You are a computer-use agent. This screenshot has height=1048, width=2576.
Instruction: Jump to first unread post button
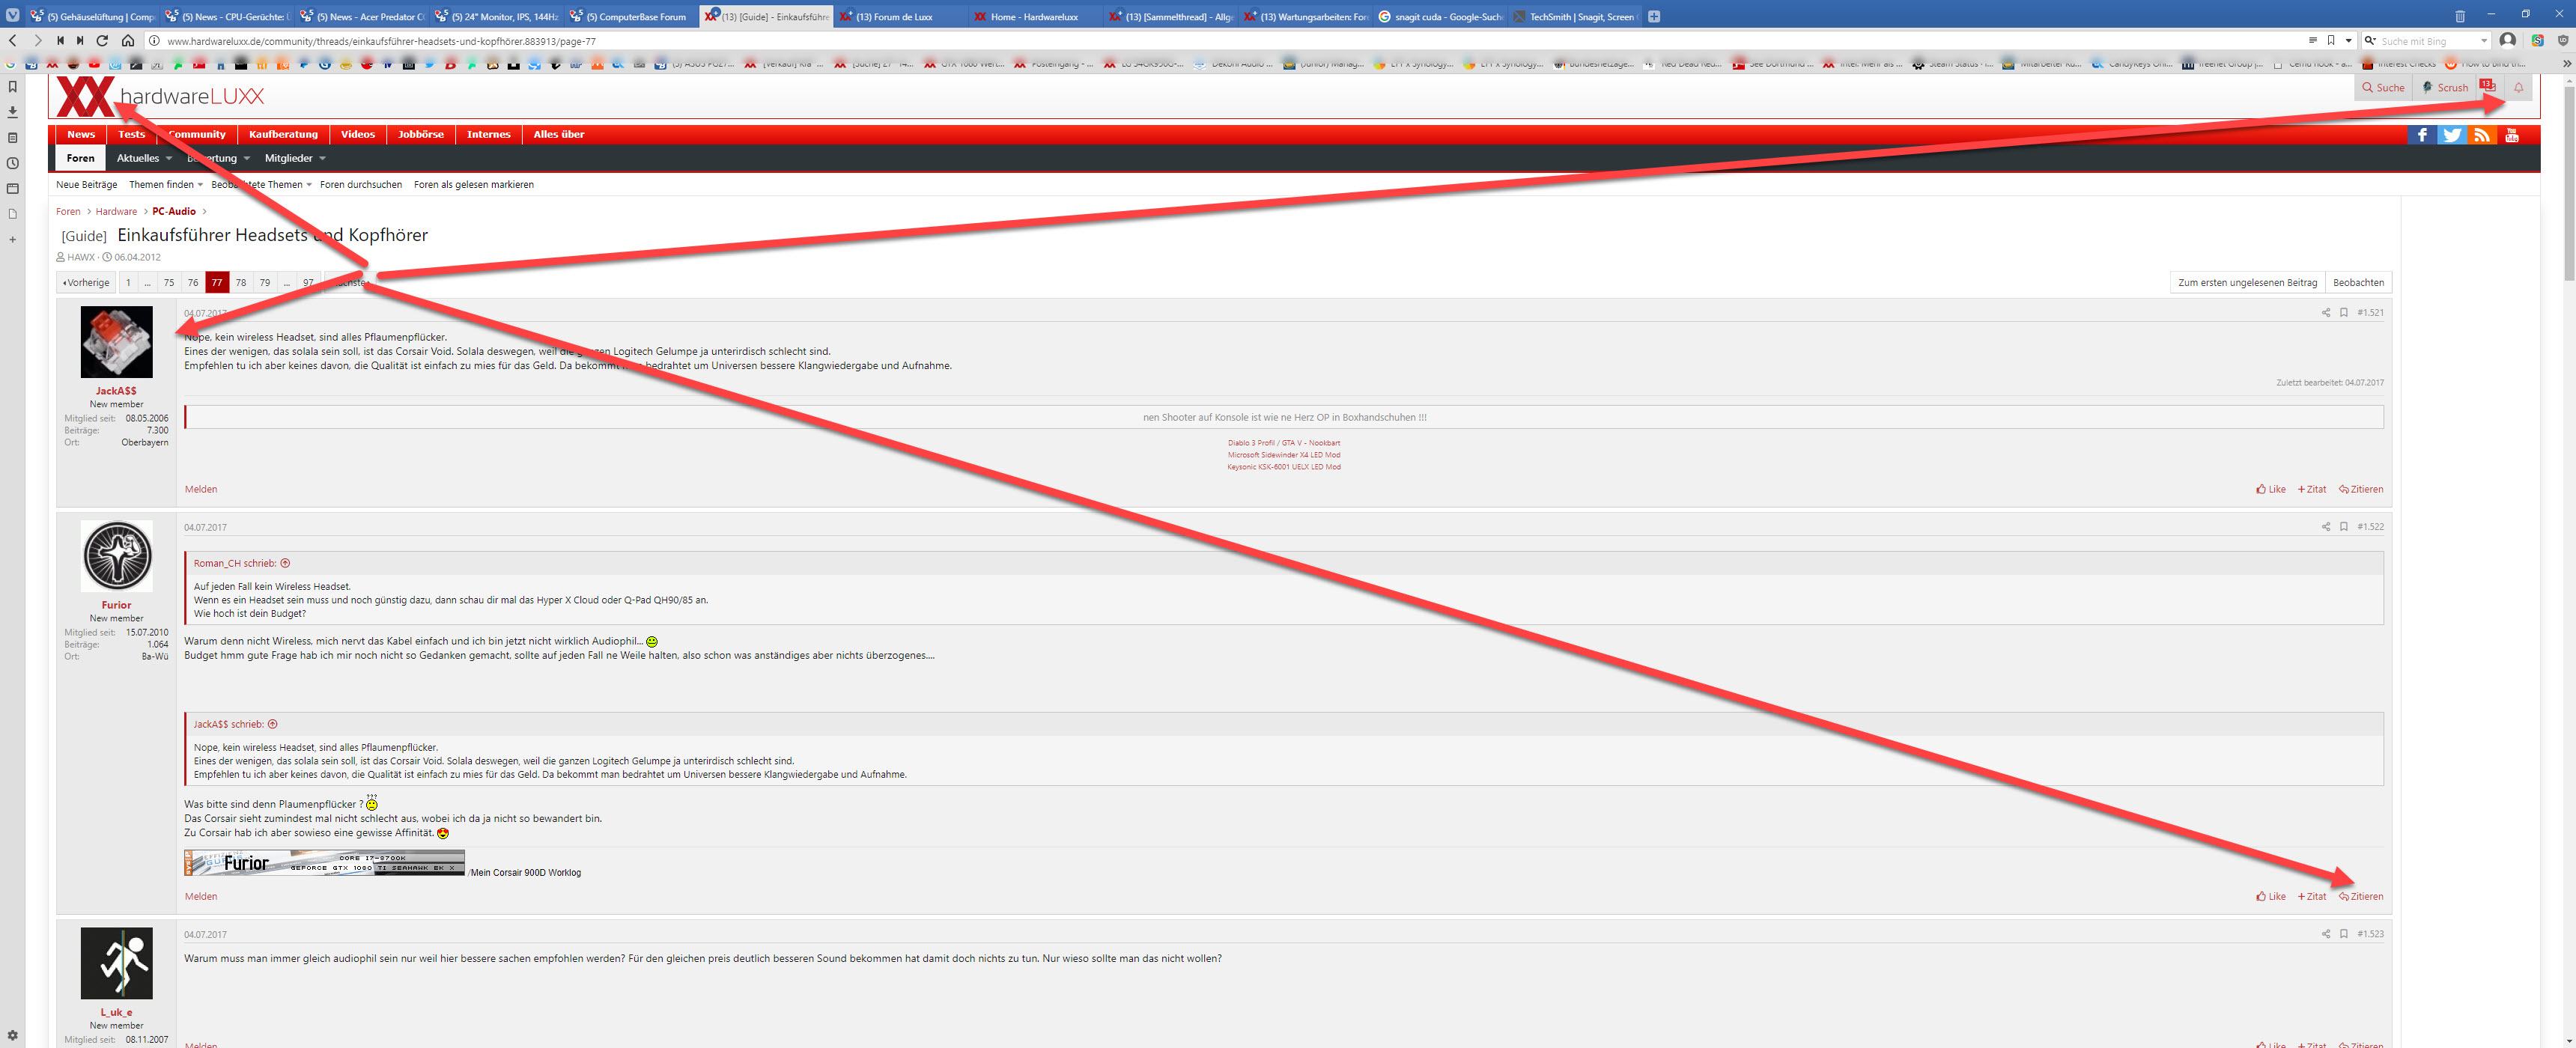[x=2247, y=283]
